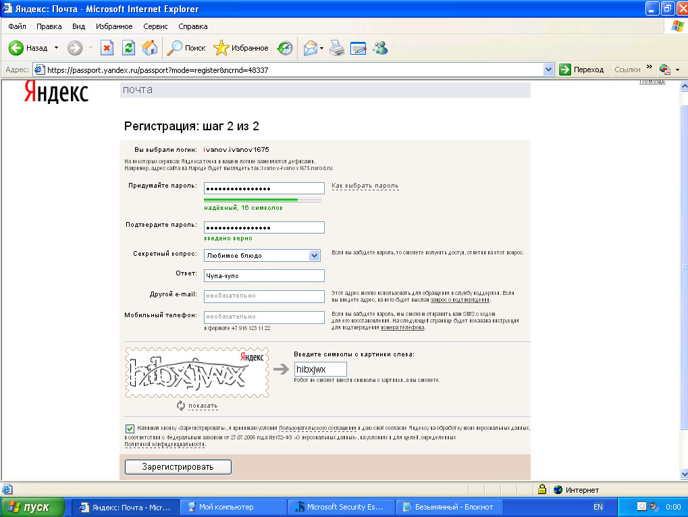Open the History clock icon
Screen dimensions: 688x517
tap(285, 48)
